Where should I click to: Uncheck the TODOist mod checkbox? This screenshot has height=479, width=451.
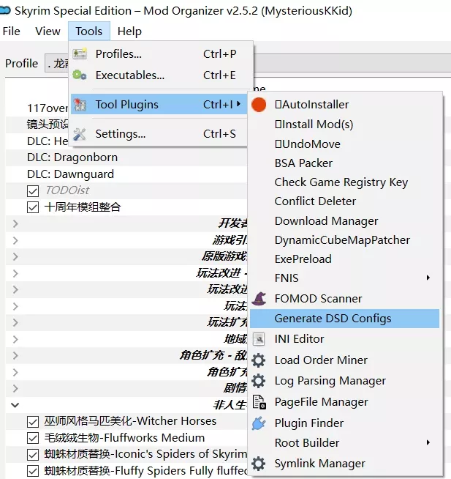33,191
